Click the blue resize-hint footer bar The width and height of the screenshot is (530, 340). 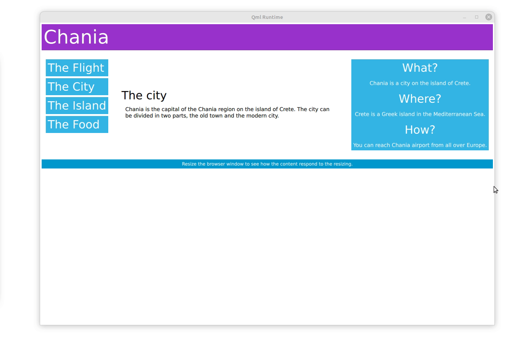pyautogui.click(x=267, y=164)
